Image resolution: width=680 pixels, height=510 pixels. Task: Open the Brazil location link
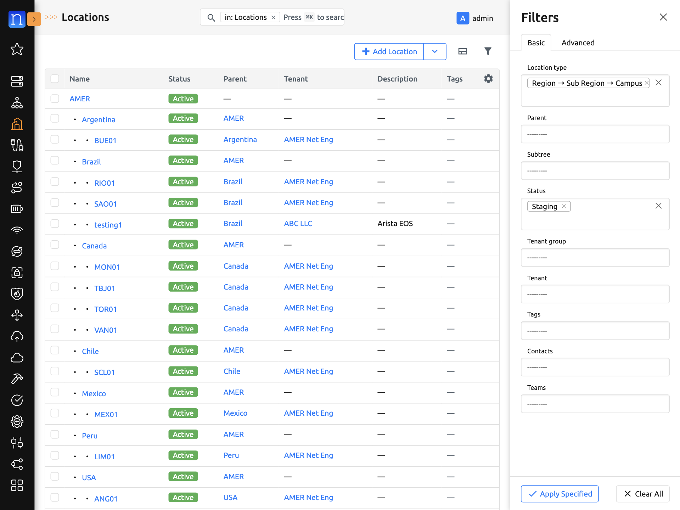pyautogui.click(x=91, y=162)
